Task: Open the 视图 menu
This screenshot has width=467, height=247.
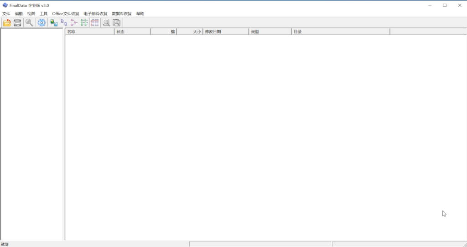Action: point(31,14)
